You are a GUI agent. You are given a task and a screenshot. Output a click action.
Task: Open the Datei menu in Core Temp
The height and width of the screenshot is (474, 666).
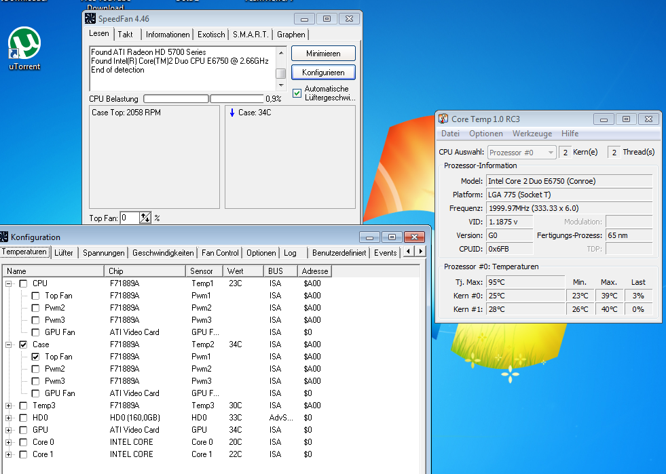pos(450,134)
